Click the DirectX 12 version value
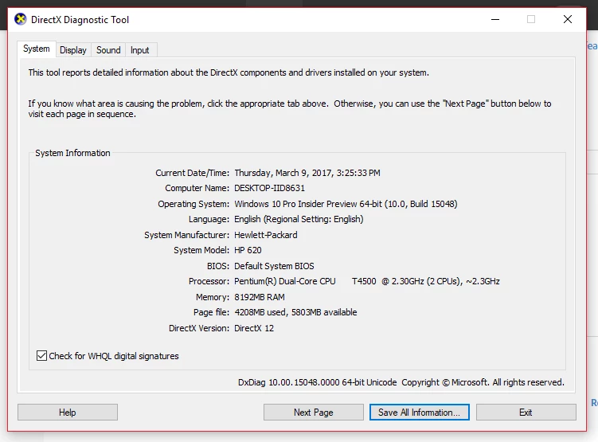 click(254, 328)
